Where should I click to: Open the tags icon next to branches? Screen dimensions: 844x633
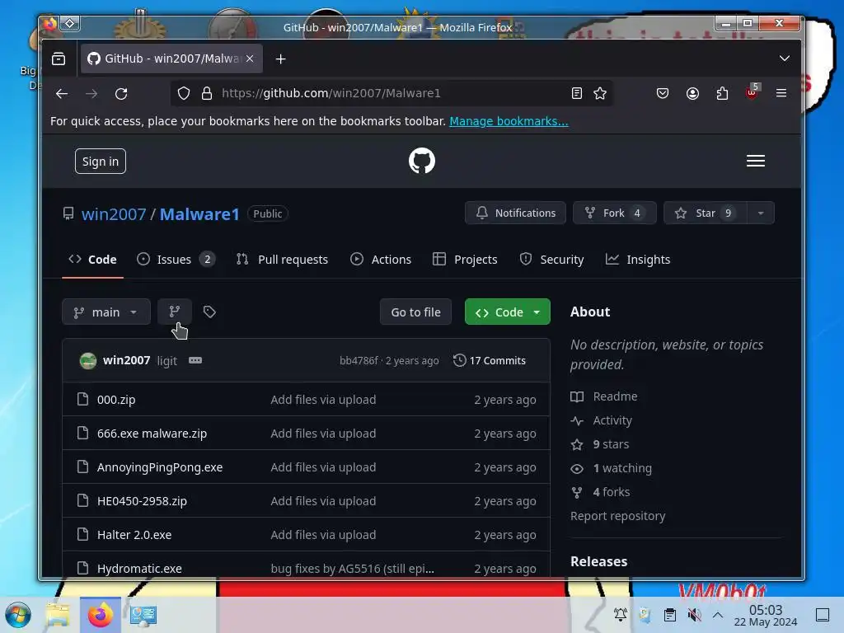click(x=209, y=312)
